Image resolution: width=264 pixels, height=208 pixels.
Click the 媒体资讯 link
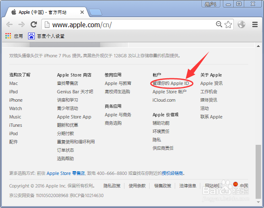[x=209, y=100]
